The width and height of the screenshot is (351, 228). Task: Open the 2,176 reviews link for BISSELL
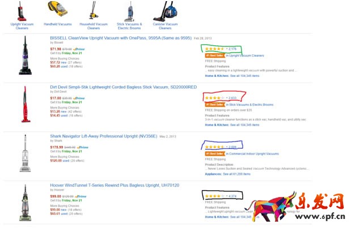click(x=231, y=49)
